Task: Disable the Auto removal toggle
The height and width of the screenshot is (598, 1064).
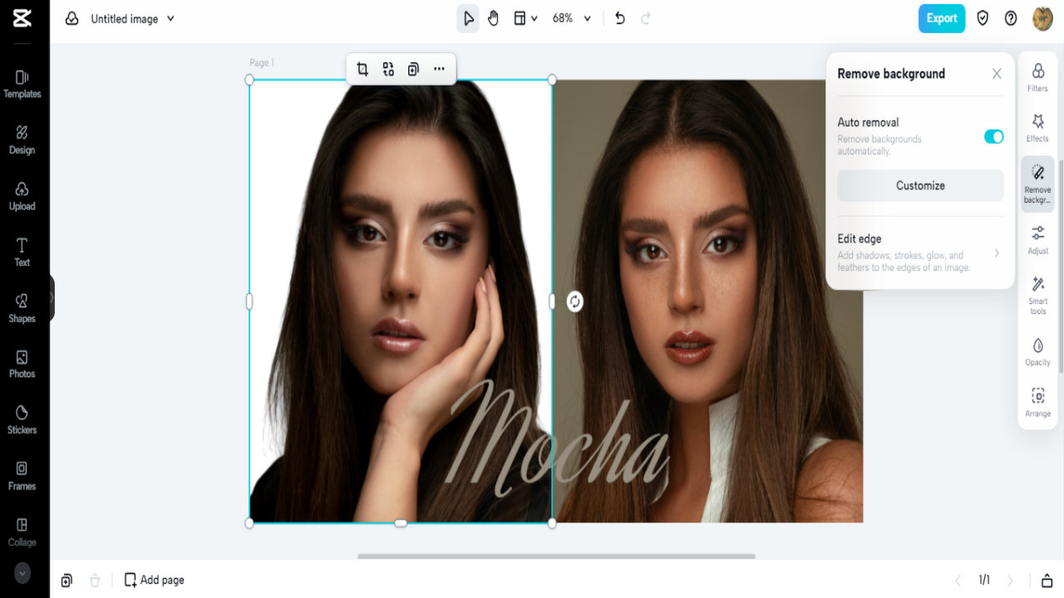Action: click(993, 136)
